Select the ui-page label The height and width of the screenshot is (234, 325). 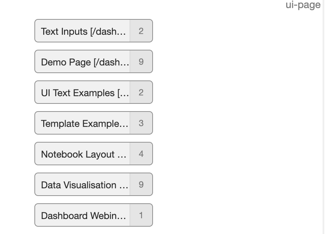point(303,5)
